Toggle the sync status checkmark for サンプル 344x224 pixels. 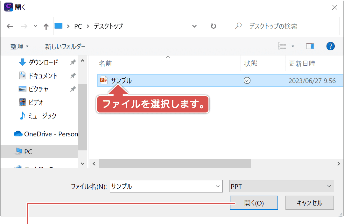click(x=247, y=81)
